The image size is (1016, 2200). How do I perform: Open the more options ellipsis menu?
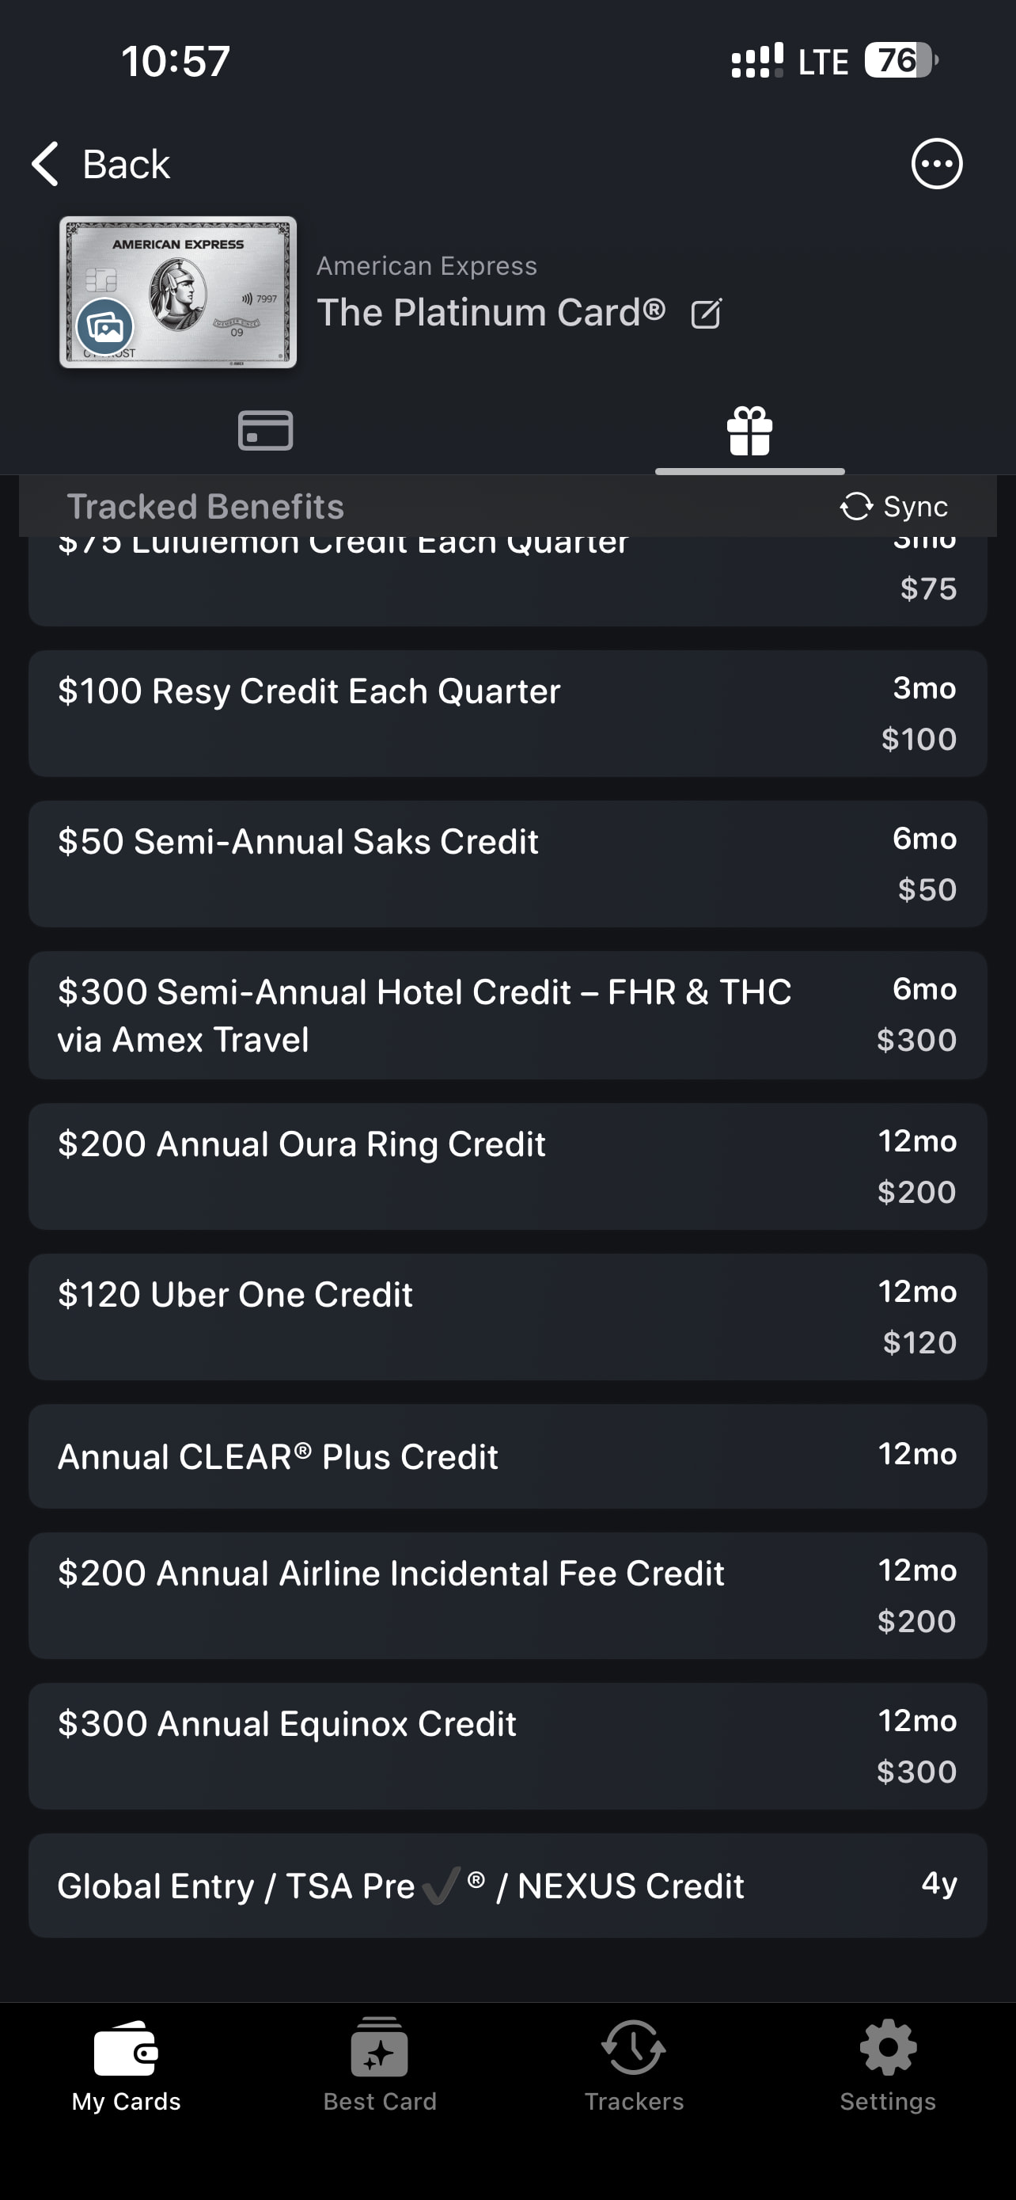click(936, 164)
